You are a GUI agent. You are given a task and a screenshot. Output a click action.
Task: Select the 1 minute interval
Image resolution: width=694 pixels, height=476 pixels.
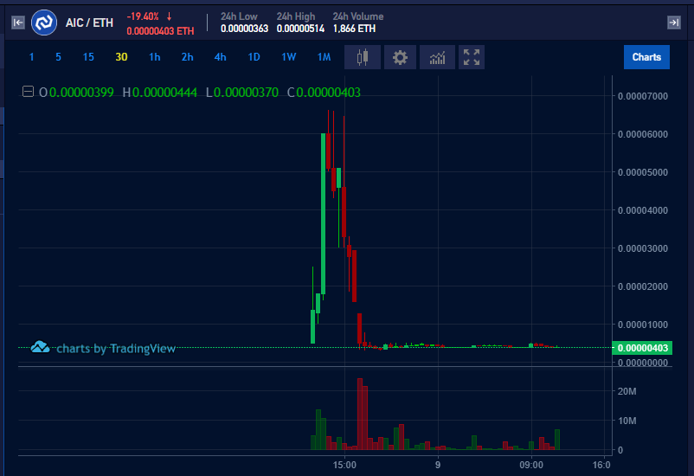[x=32, y=58]
